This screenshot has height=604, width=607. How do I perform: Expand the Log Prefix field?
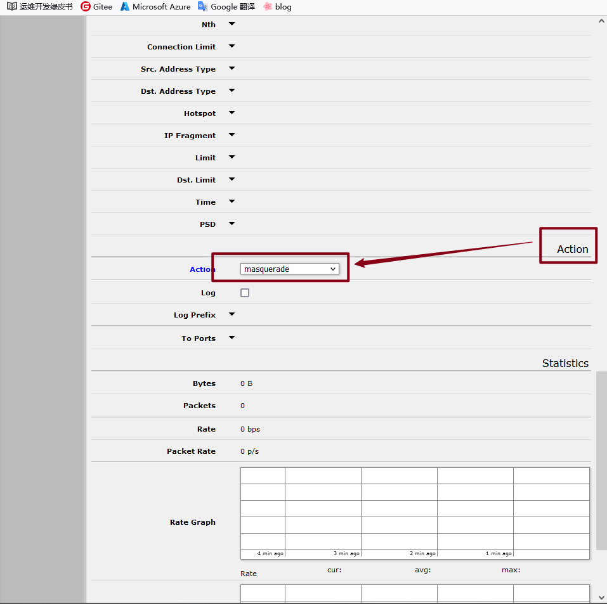click(232, 314)
